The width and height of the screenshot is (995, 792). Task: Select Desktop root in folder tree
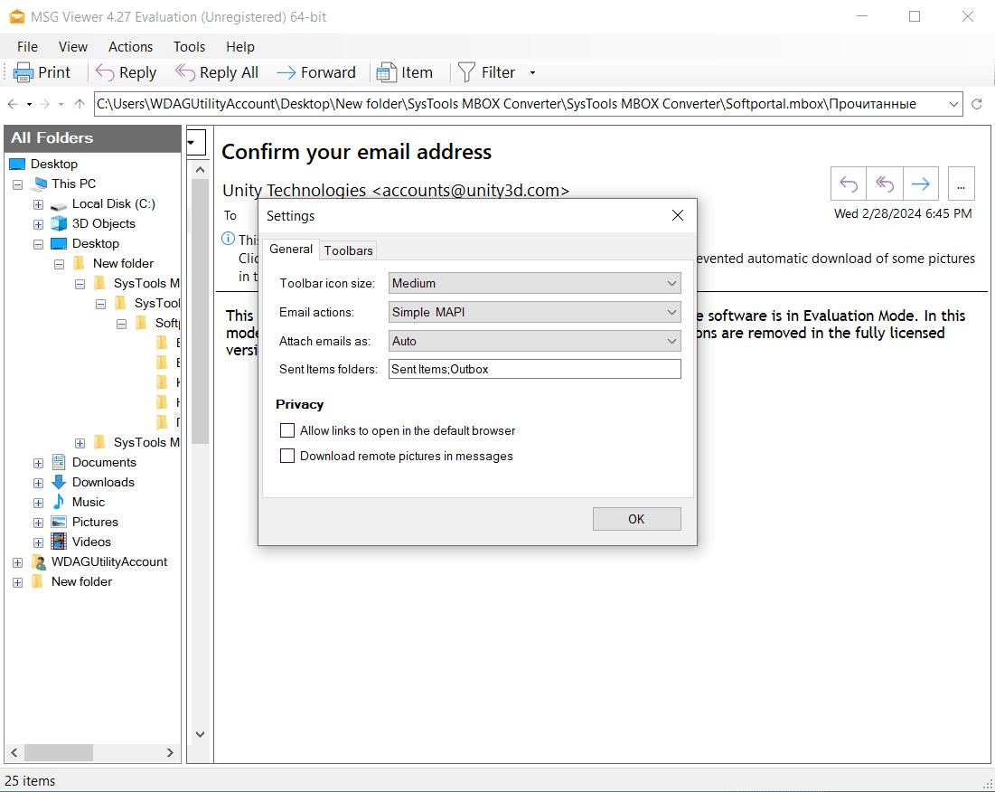[54, 165]
